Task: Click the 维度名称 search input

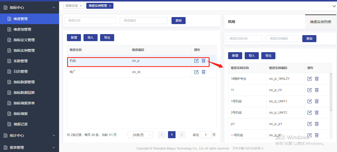Action: 90,21
